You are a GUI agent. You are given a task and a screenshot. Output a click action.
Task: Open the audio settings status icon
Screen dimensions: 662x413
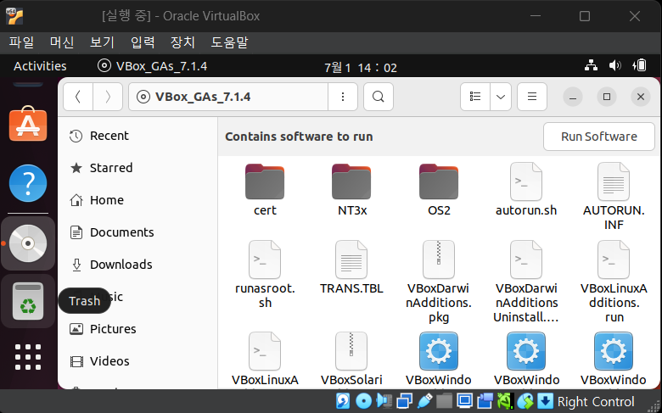click(x=384, y=401)
